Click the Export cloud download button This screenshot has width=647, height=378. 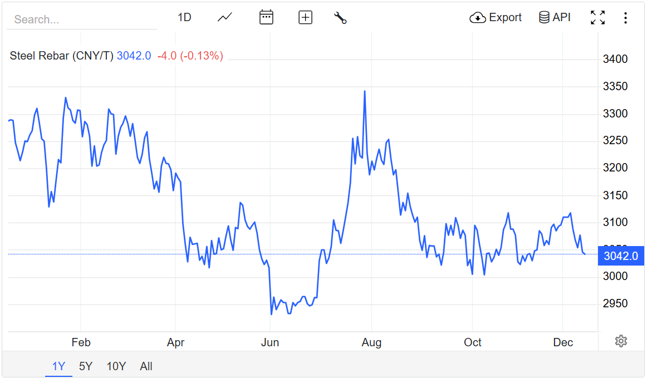(496, 17)
